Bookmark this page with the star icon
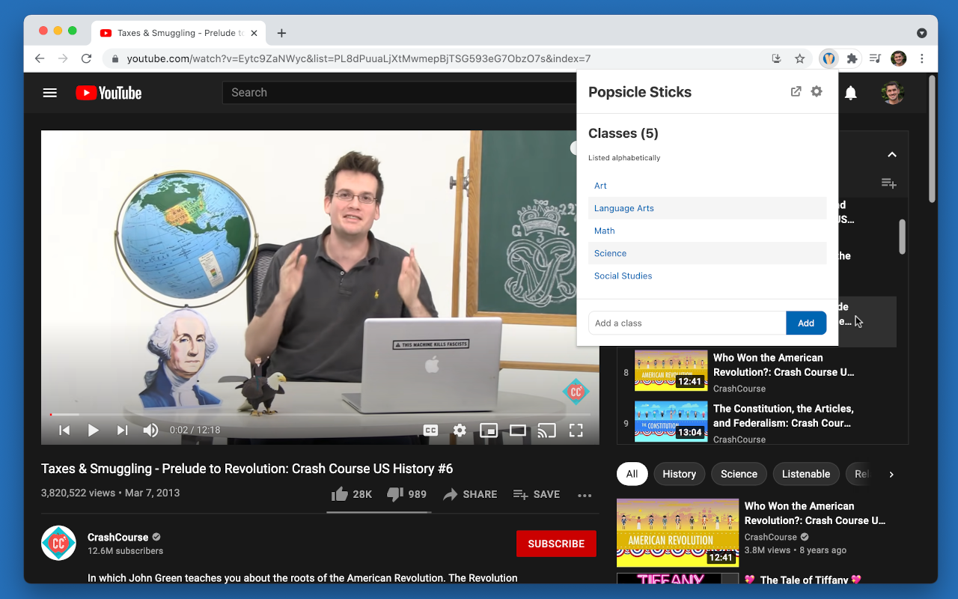This screenshot has height=599, width=958. pyautogui.click(x=799, y=58)
